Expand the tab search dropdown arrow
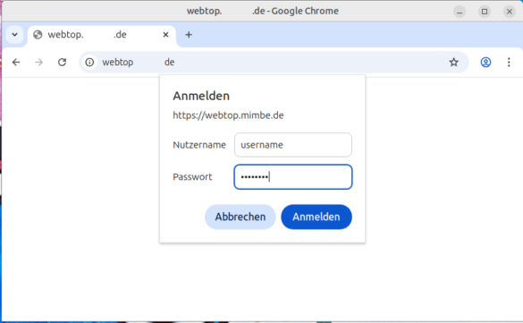Screen dimensions: 523x323 tap(14, 35)
